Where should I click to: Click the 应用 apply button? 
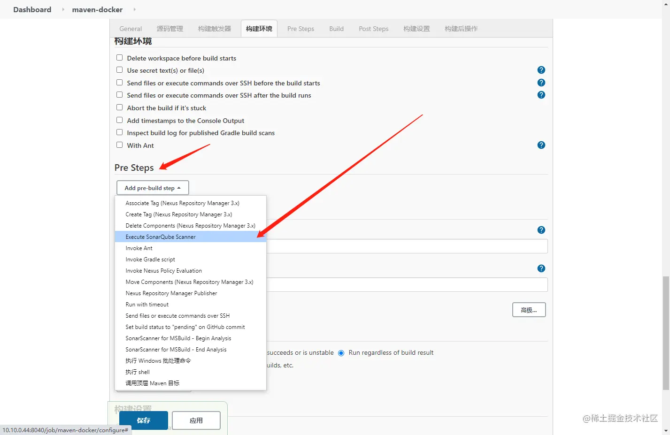pos(196,420)
